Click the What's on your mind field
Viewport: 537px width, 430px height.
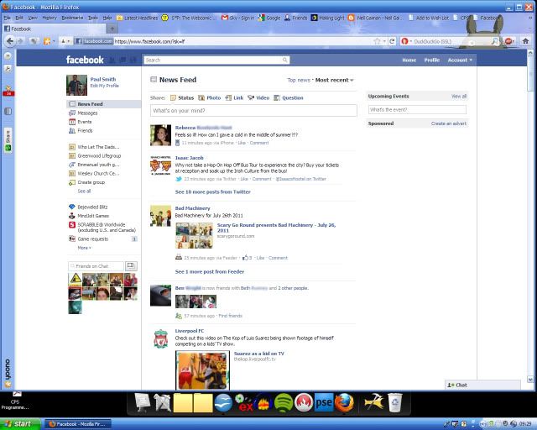[x=253, y=110]
